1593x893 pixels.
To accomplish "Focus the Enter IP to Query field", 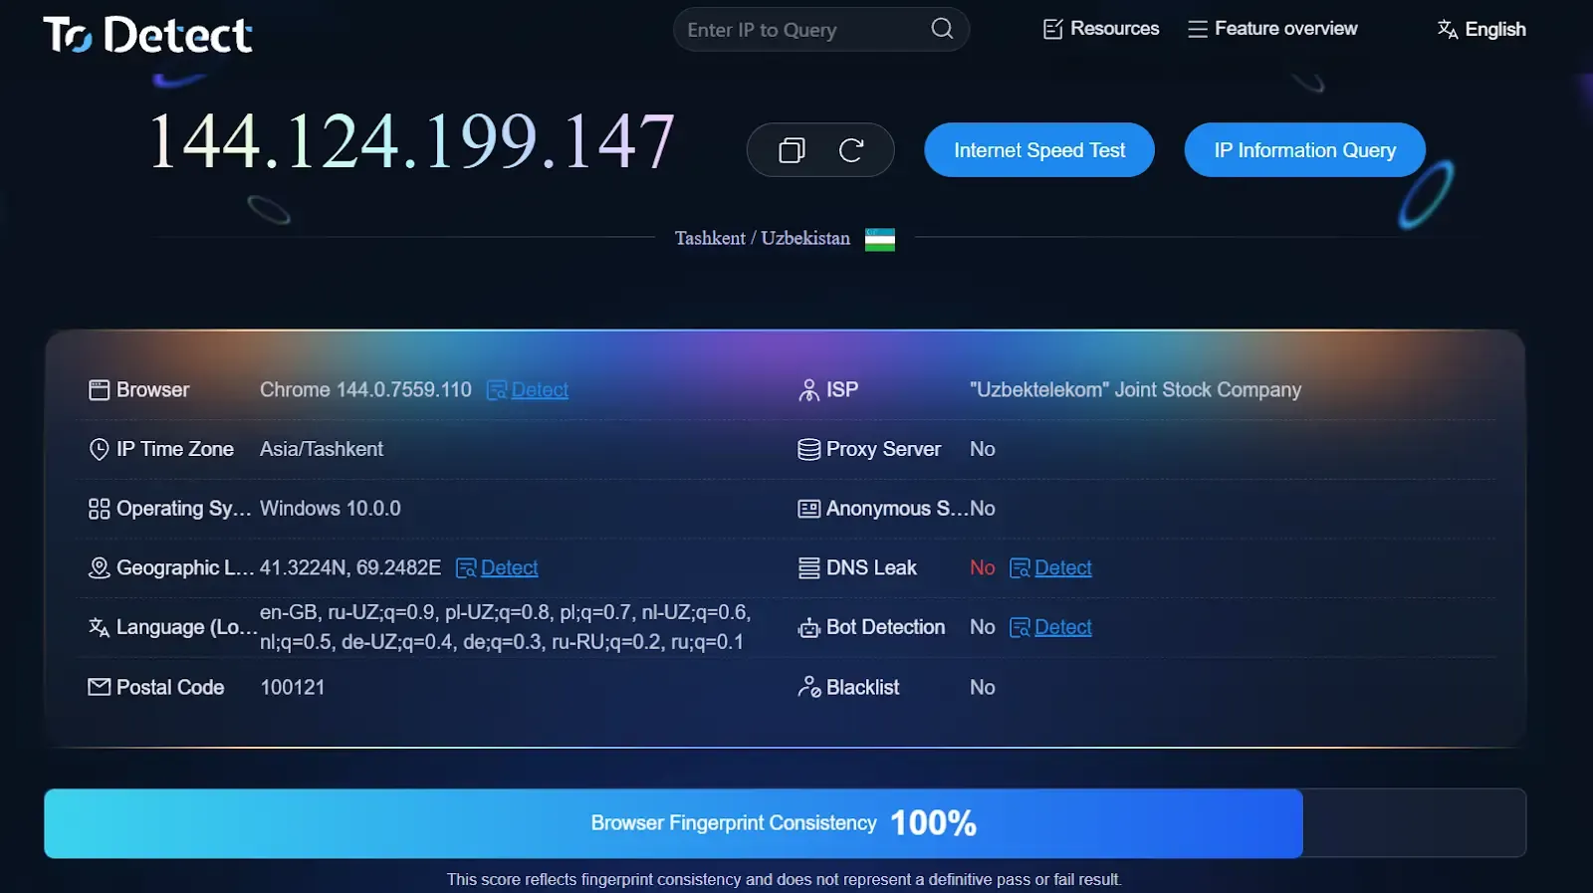I will pyautogui.click(x=801, y=30).
